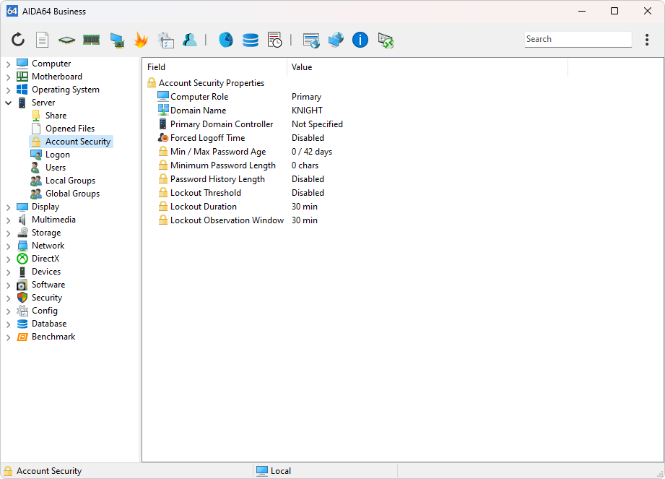Click the blue info circle icon
Viewport: 665px width, 479px height.
tap(360, 40)
